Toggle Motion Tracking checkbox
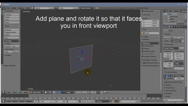 [x=144, y=60]
